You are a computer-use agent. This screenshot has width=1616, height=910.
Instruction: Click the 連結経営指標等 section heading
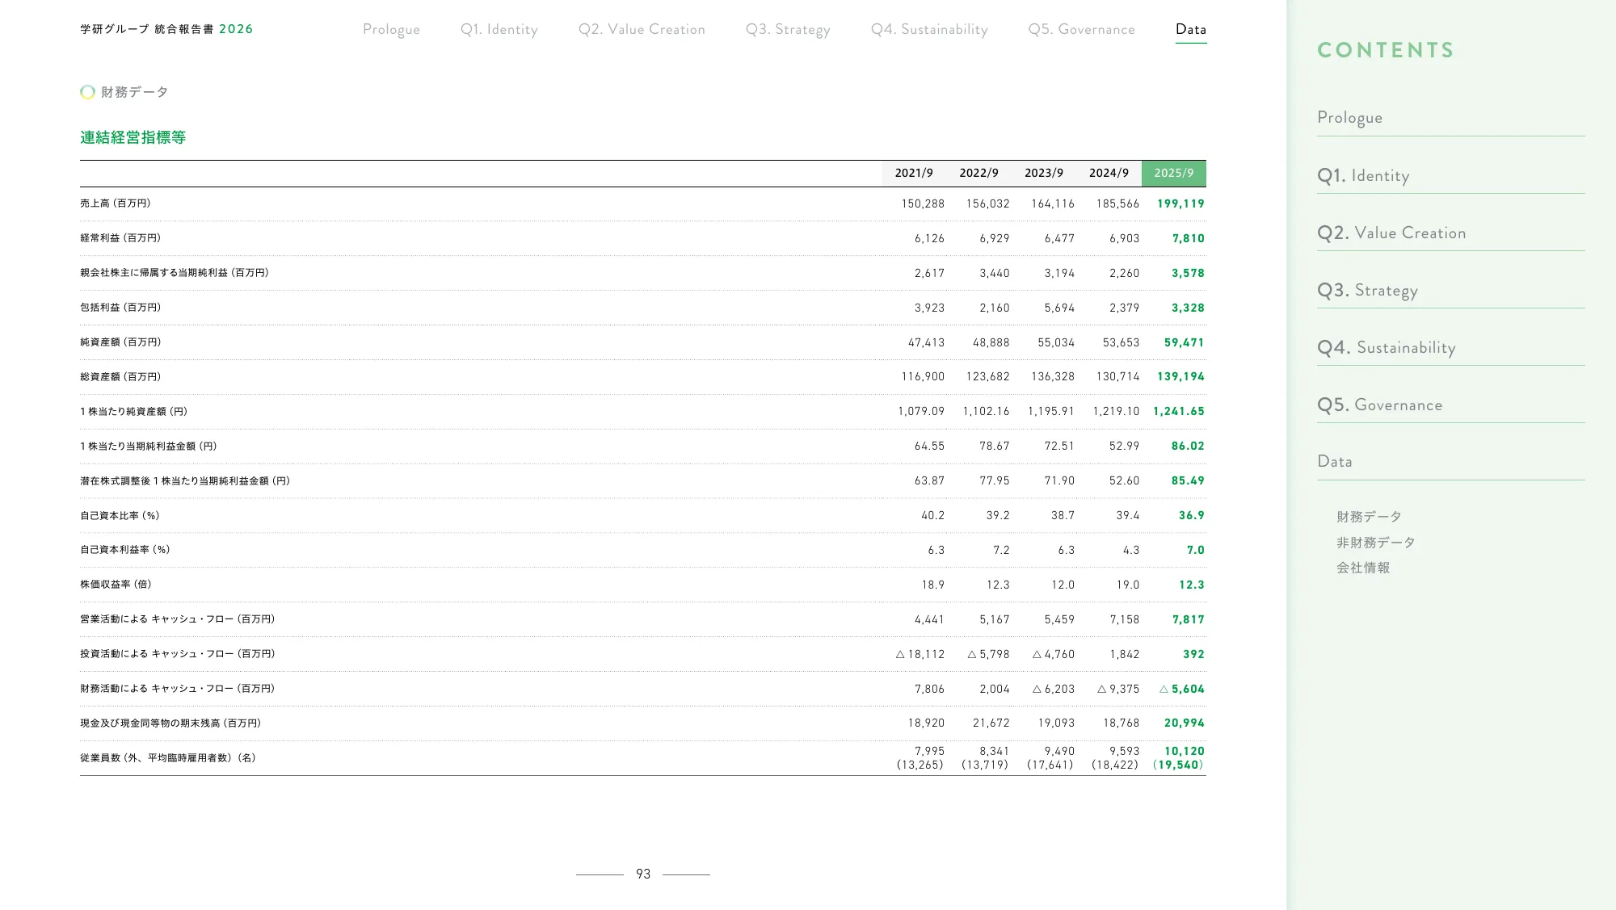click(133, 137)
